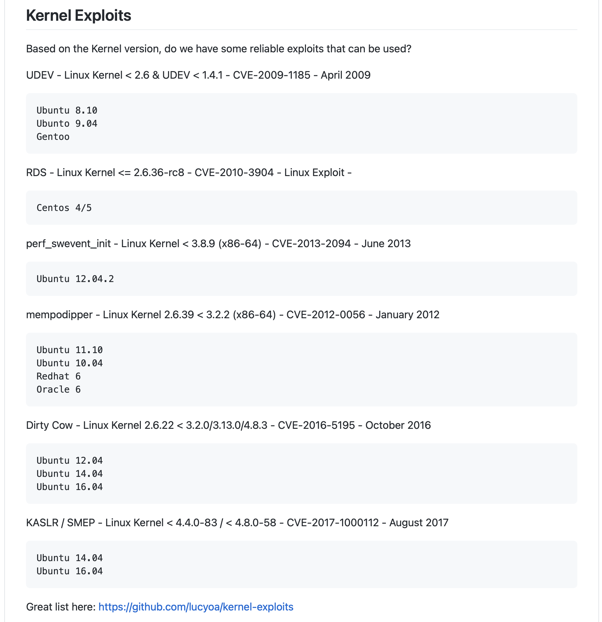Click the Ubuntu 12.04.2 code block
The image size is (602, 622).
(x=75, y=279)
